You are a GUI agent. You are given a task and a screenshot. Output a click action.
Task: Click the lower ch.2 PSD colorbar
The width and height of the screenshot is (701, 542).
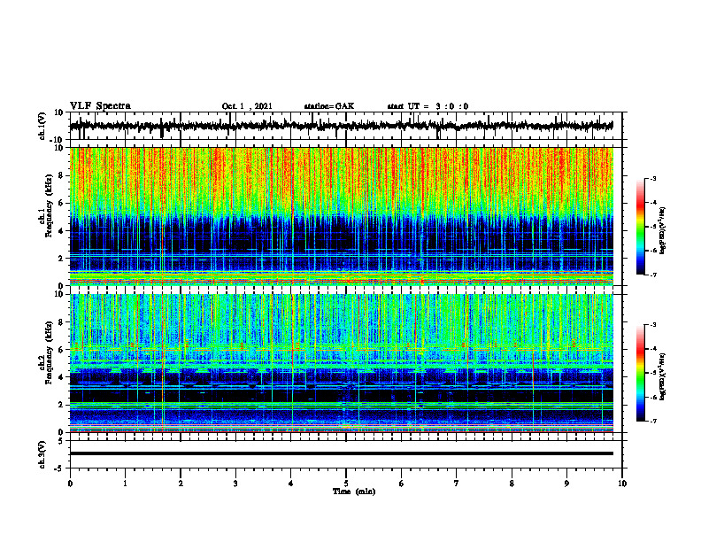click(x=641, y=373)
